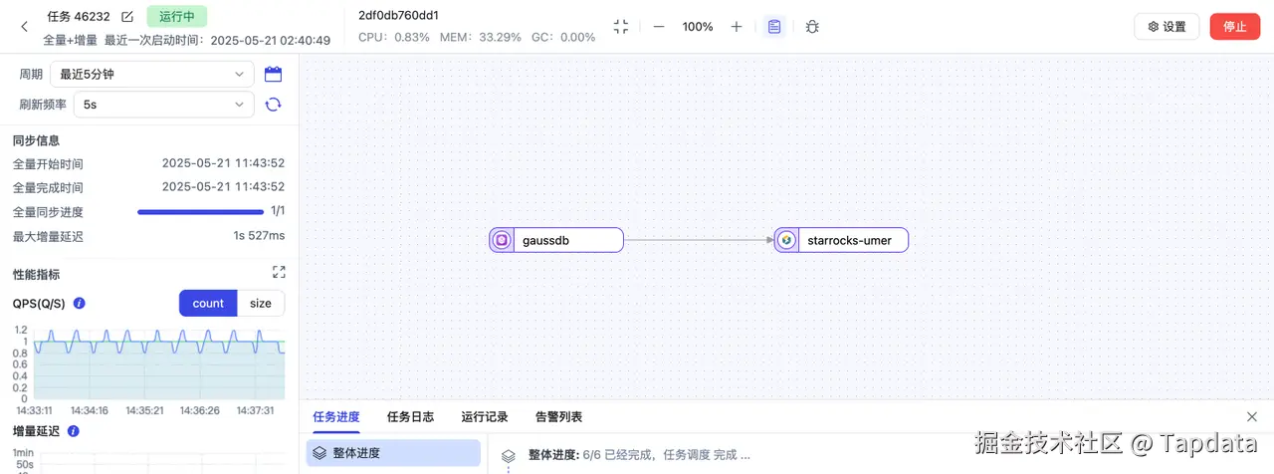Viewport: 1274px width, 474px height.
Task: Click the 同步信息 section heading
Action: point(36,140)
